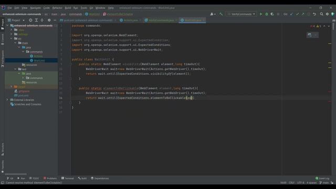This screenshot has width=336, height=189.
Task: Open the Project view selector dropdown
Action: 16,20
